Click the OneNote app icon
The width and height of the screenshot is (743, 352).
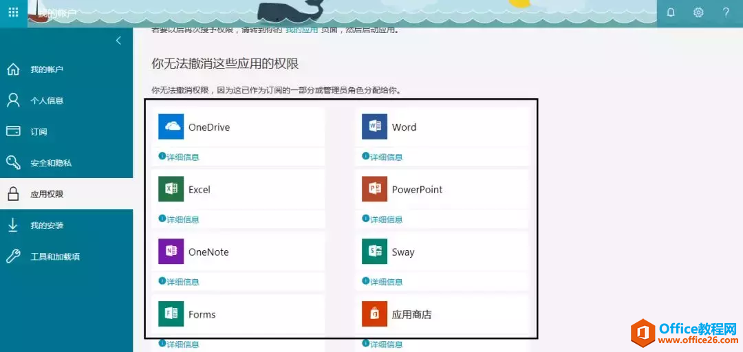click(171, 252)
